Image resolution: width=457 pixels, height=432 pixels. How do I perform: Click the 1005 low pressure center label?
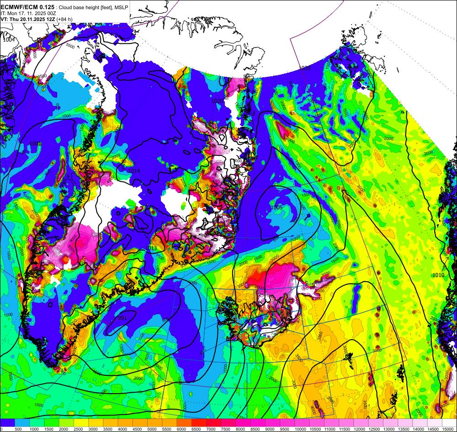pos(276,208)
